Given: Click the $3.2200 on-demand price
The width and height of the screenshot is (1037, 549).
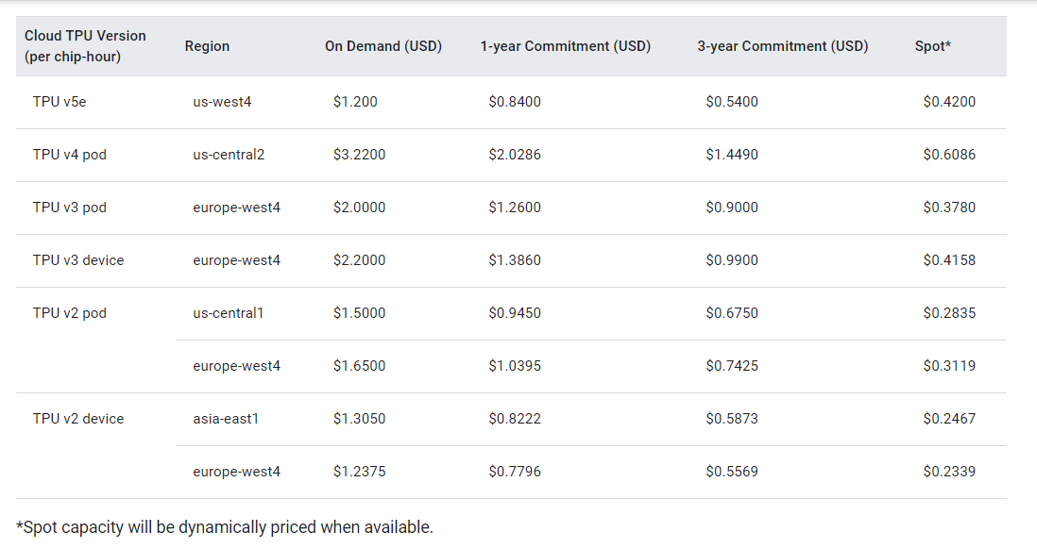Looking at the screenshot, I should click(359, 155).
